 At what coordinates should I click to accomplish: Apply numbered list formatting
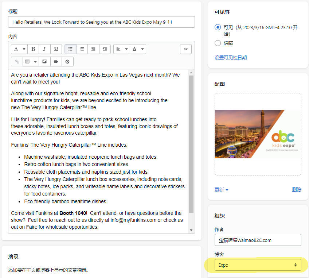(x=82, y=49)
